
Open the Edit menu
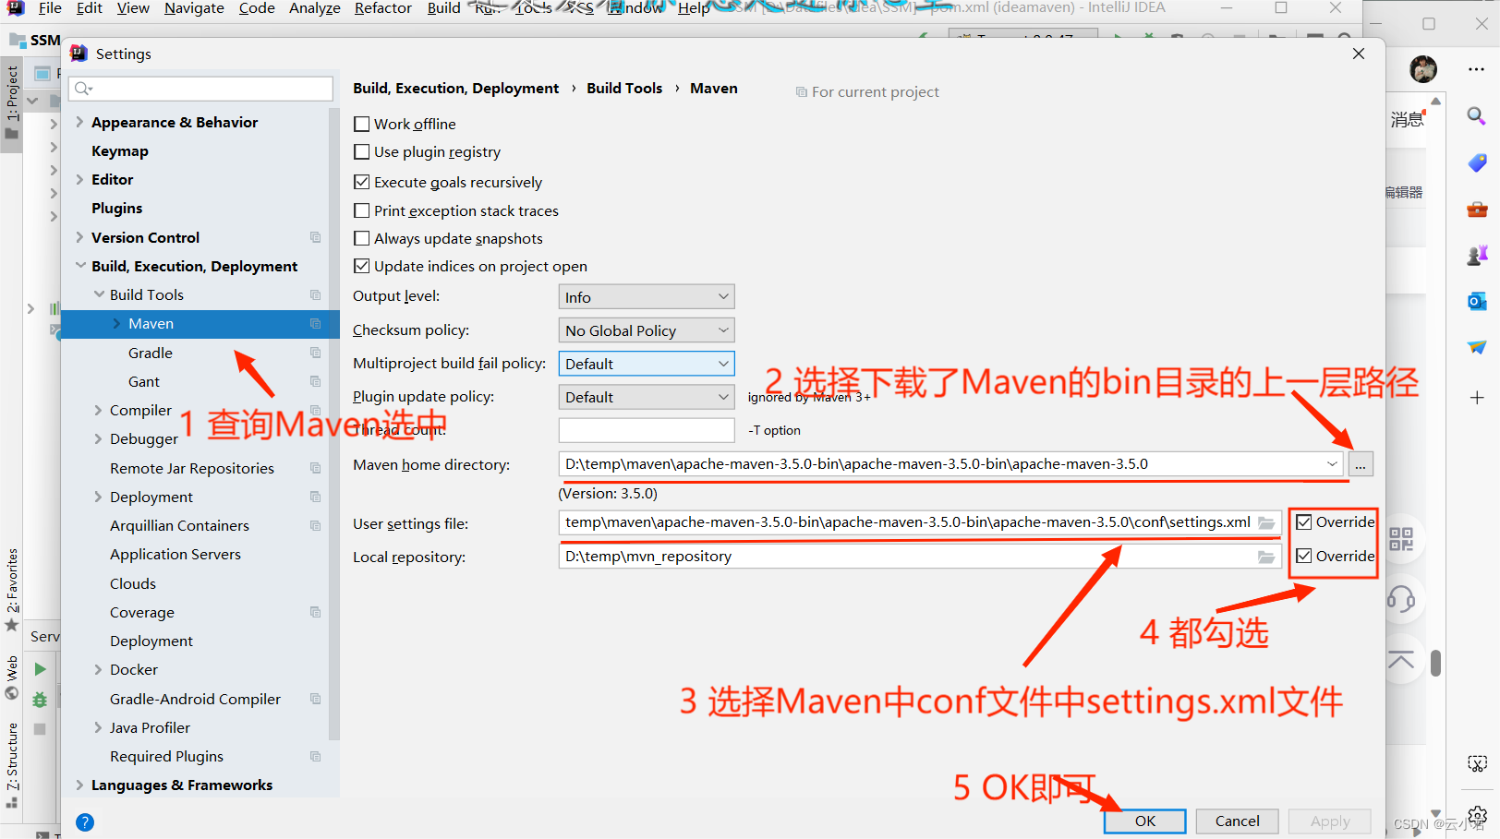(90, 8)
